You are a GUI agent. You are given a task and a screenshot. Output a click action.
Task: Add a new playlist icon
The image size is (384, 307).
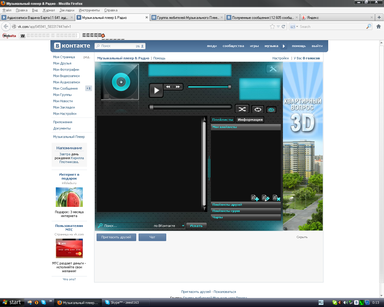[x=255, y=198]
